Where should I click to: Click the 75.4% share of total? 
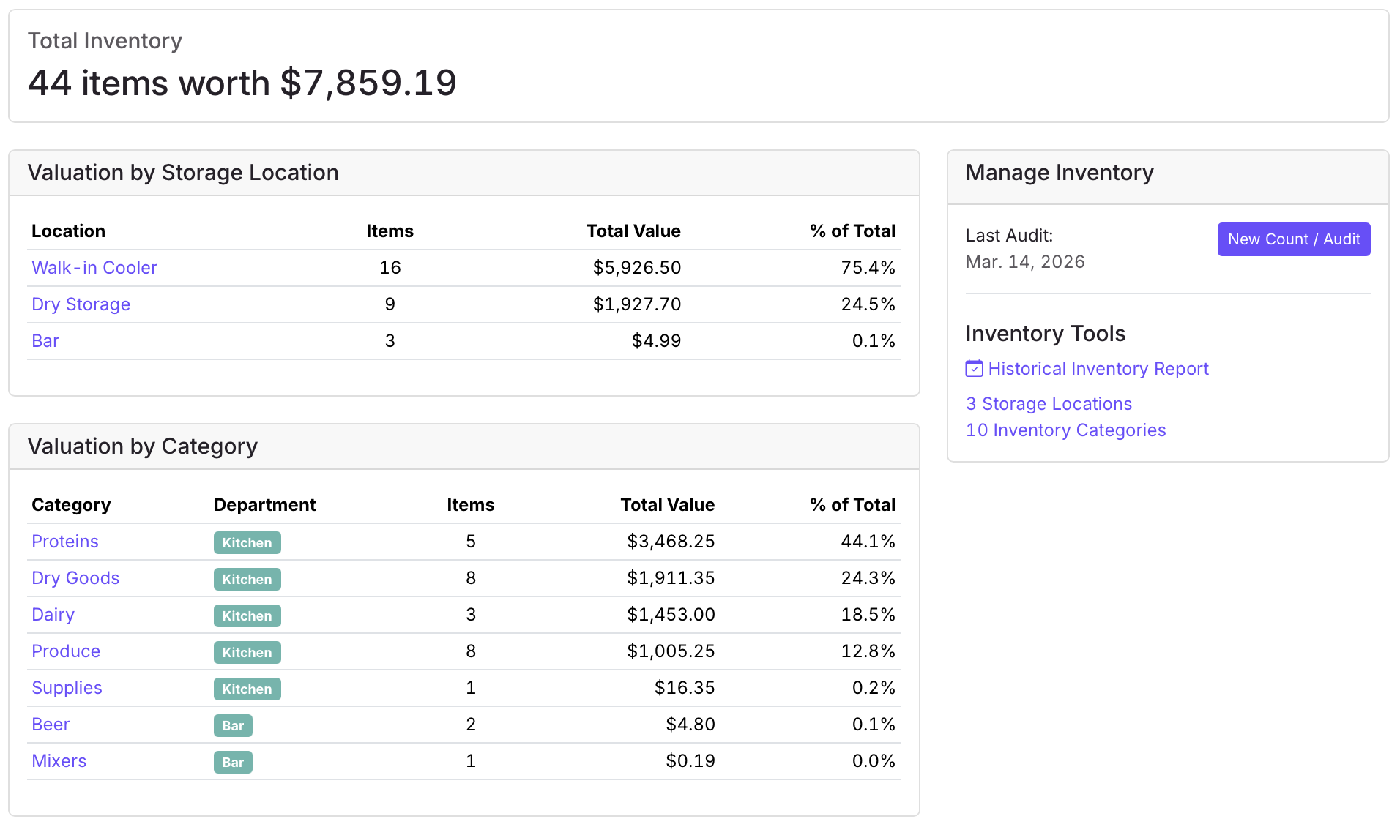coord(868,268)
